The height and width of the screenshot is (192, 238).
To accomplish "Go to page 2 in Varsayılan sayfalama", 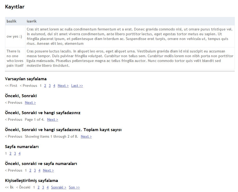I will point(45,86).
